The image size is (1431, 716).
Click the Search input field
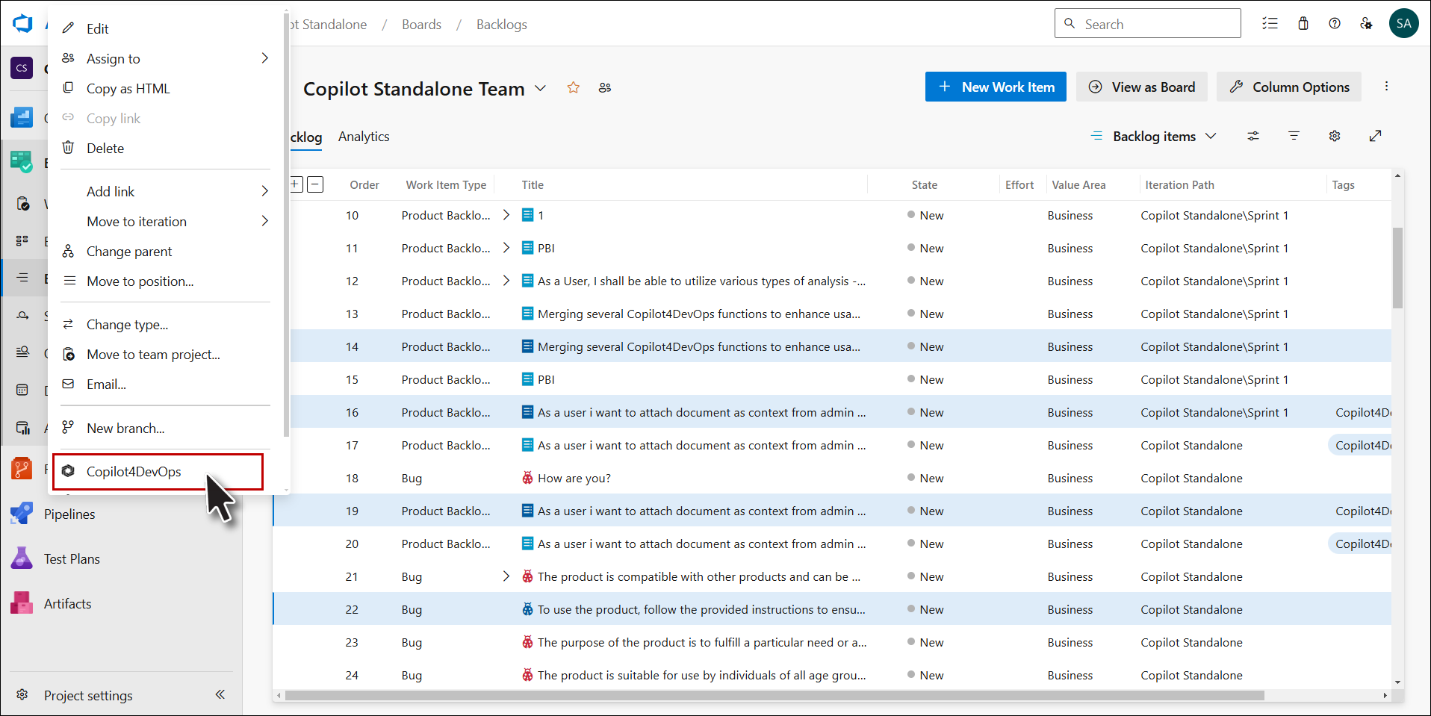(x=1147, y=23)
